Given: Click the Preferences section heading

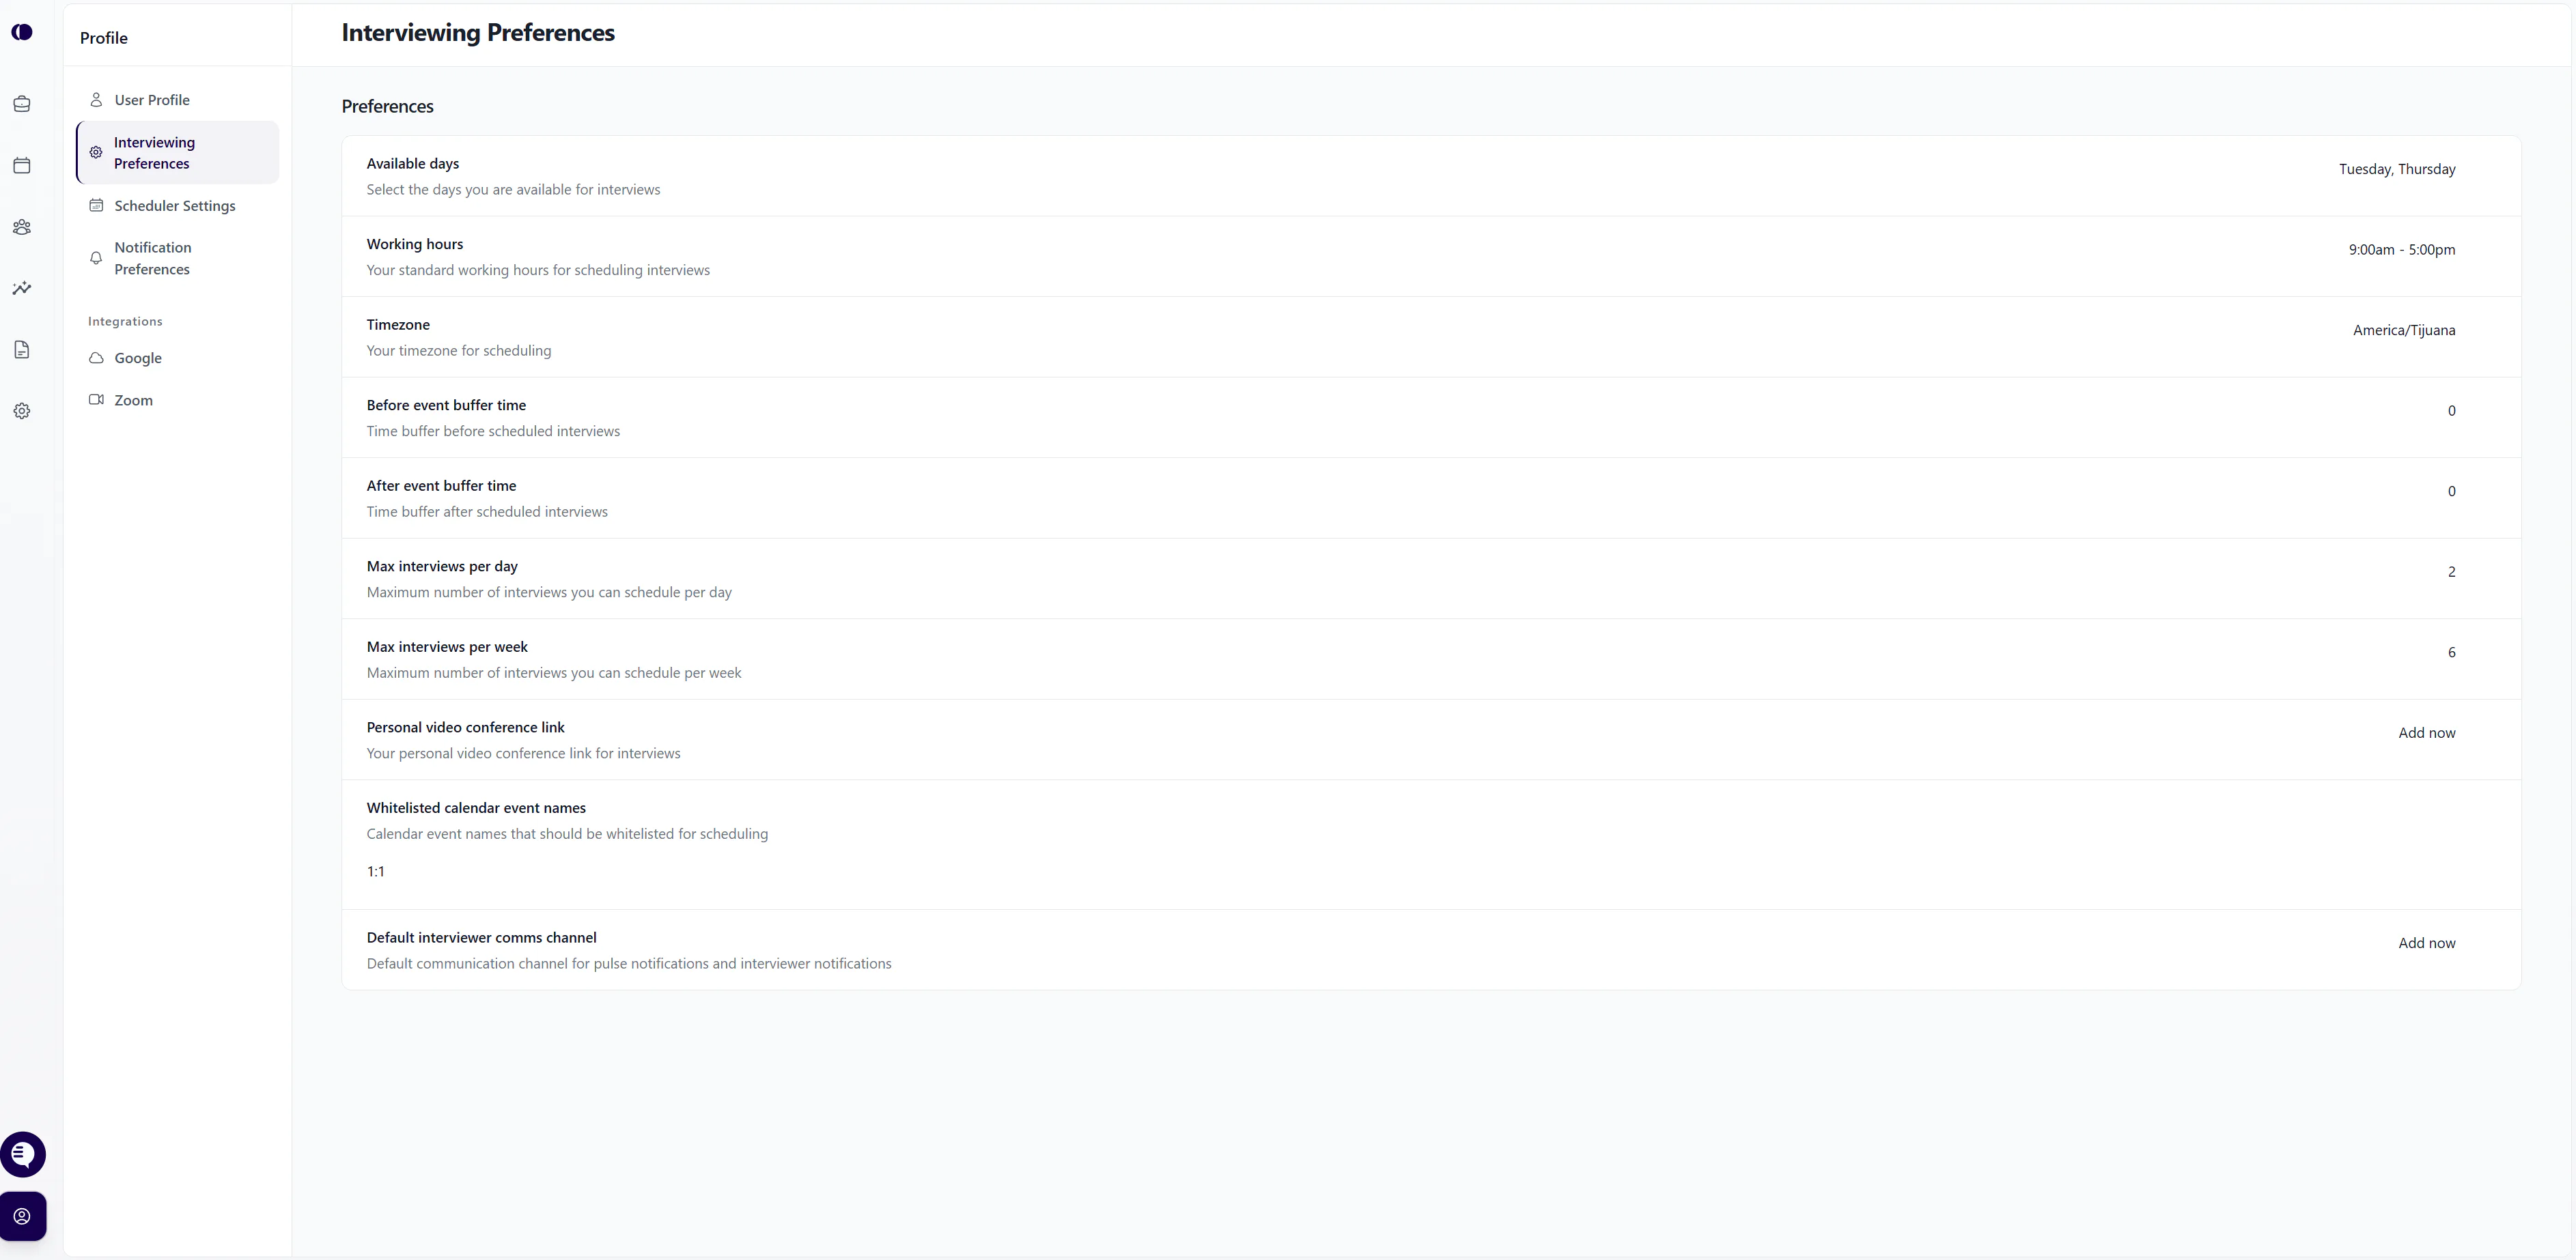Looking at the screenshot, I should pos(387,107).
